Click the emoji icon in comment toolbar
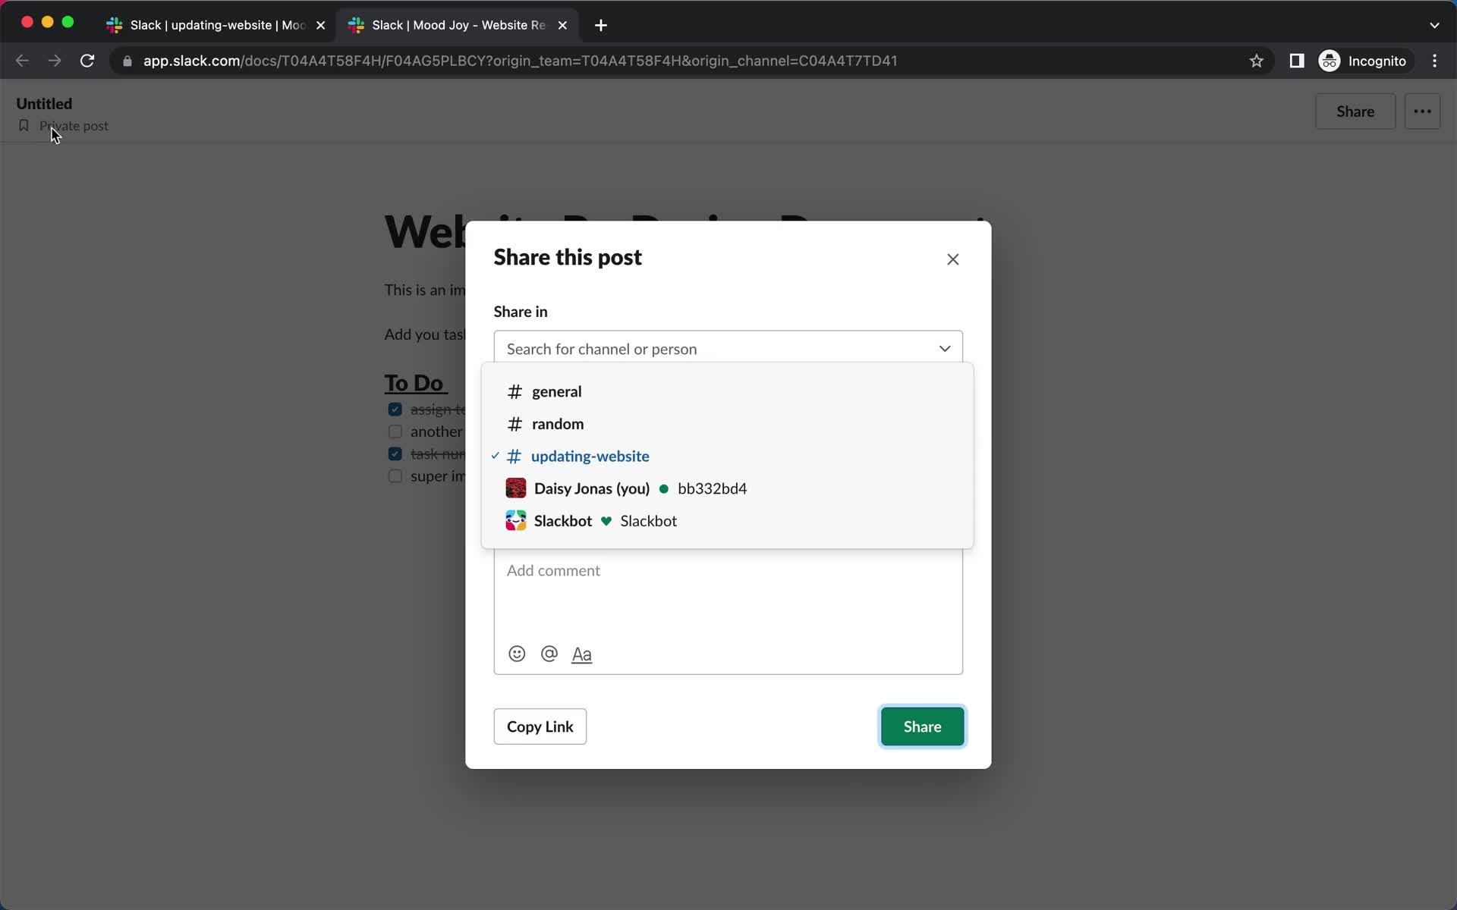 [x=516, y=653]
